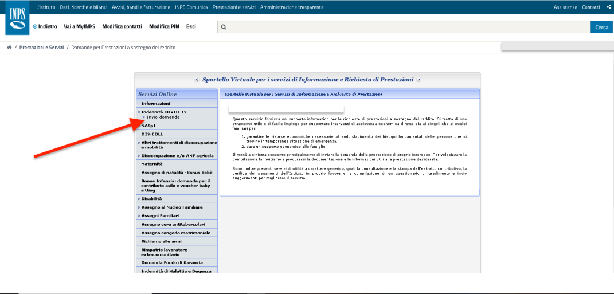Go back with the Indietro link
This screenshot has width=614, height=294.
point(45,26)
